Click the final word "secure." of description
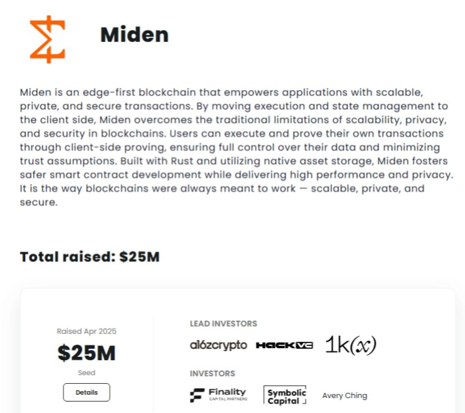The height and width of the screenshot is (413, 465). pos(38,203)
